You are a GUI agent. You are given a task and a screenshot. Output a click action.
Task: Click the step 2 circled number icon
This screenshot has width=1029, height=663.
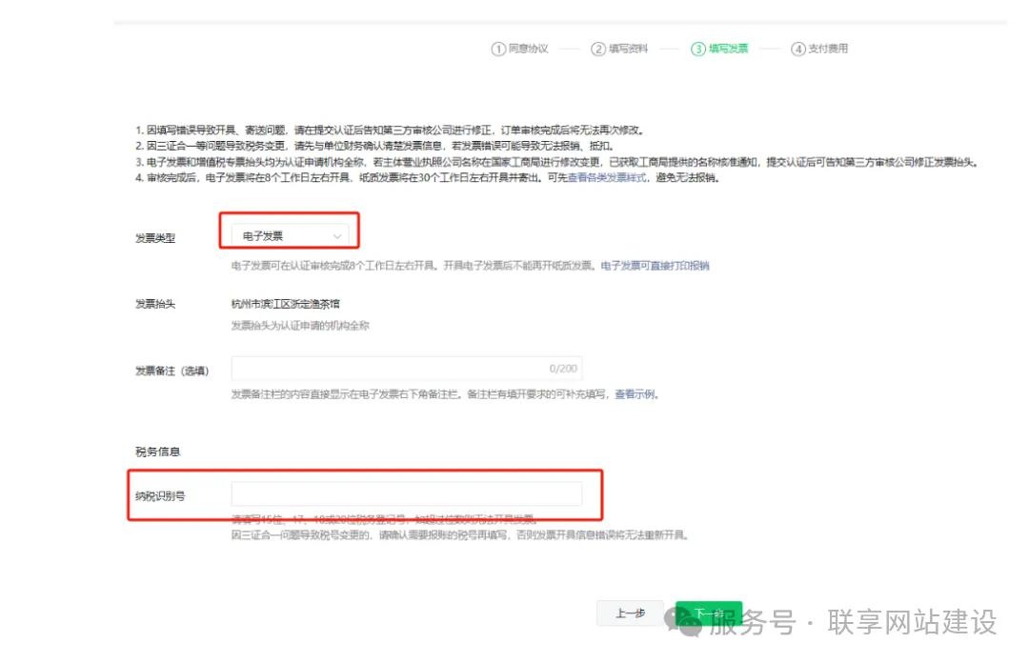(598, 49)
